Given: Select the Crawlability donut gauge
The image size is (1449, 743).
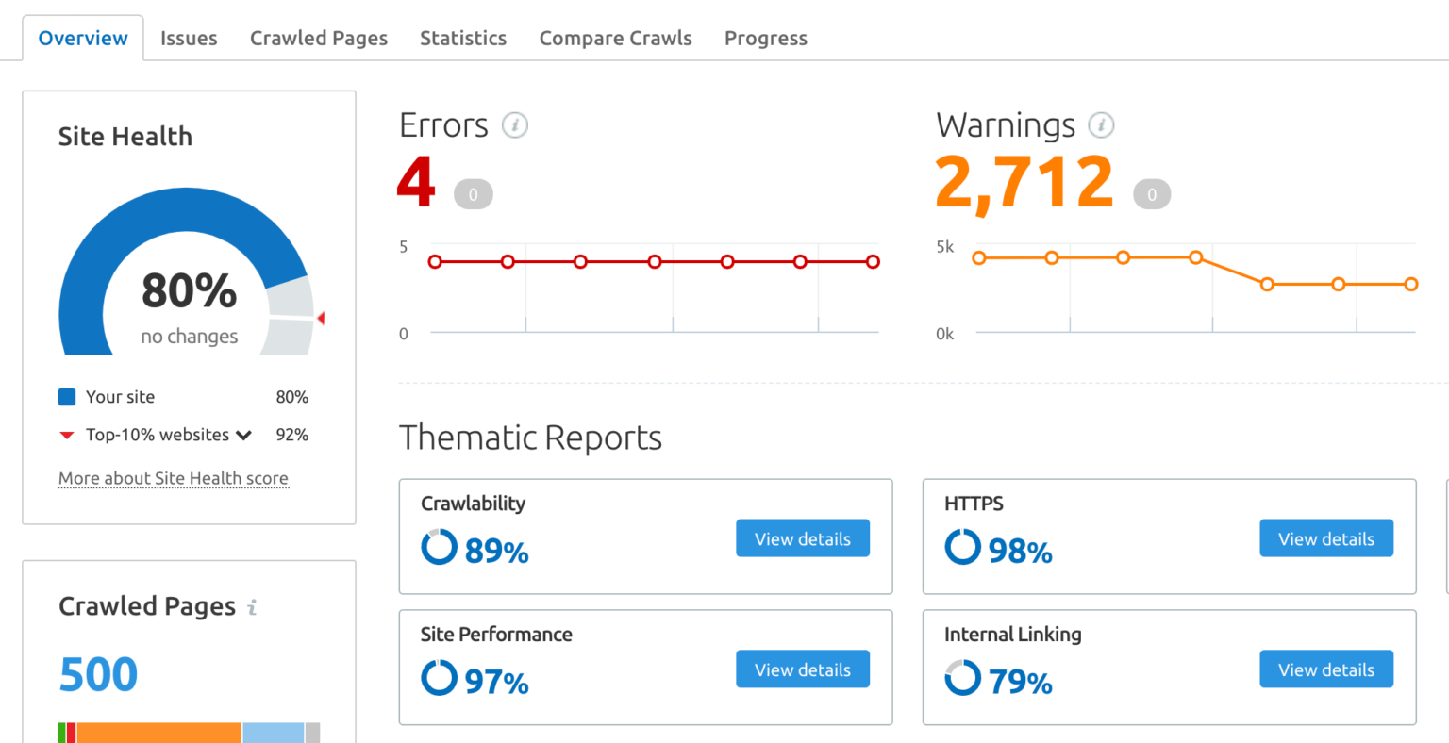Looking at the screenshot, I should pyautogui.click(x=439, y=547).
